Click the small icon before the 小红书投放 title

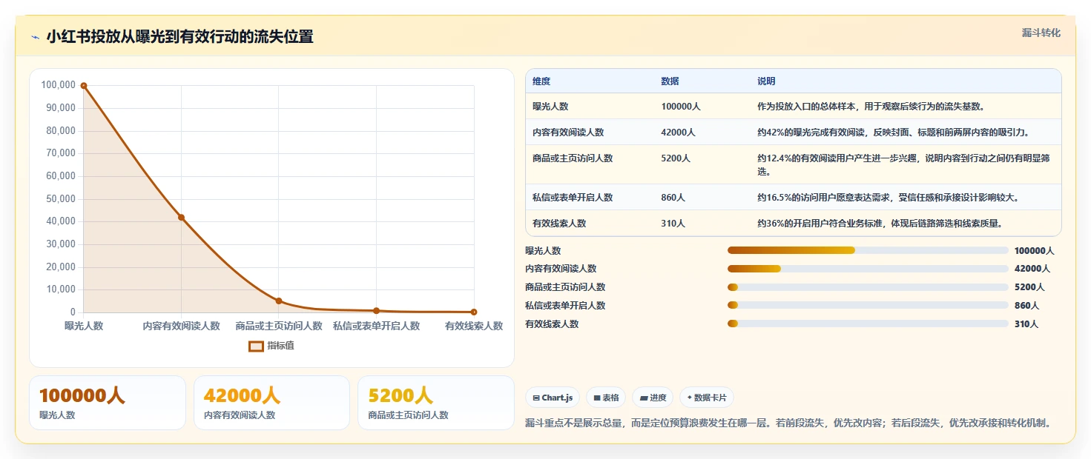click(35, 37)
